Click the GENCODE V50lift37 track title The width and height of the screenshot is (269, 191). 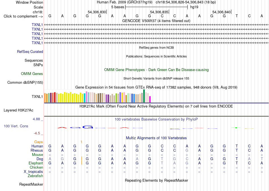[156, 21]
